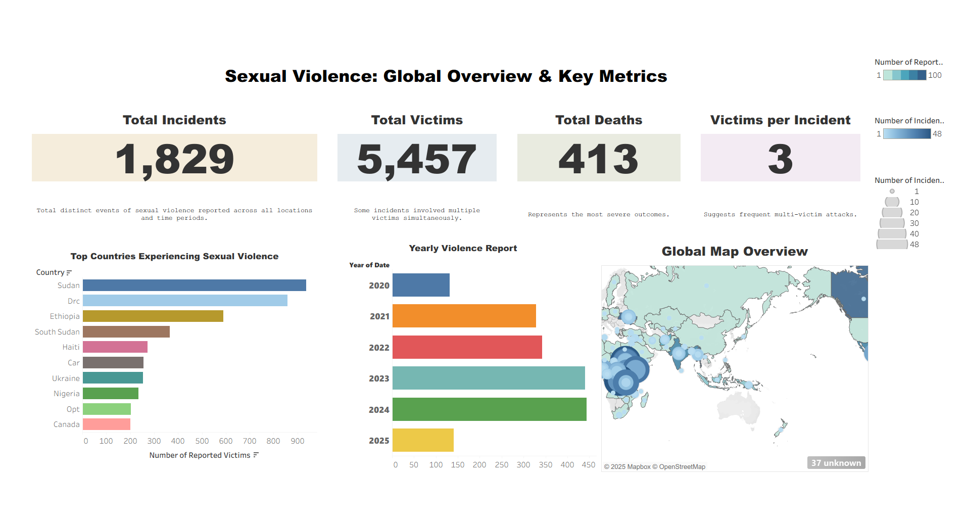The image size is (965, 525).
Task: Click the 'Ukraine' country label
Action: pos(66,378)
